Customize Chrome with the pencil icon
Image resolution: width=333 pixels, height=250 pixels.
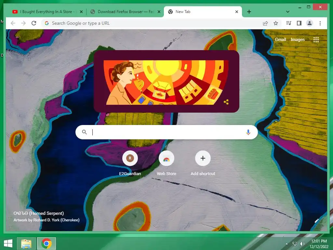coord(317,221)
